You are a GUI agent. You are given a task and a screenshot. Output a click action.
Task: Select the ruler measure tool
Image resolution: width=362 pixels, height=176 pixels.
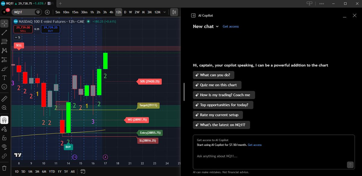click(4, 98)
